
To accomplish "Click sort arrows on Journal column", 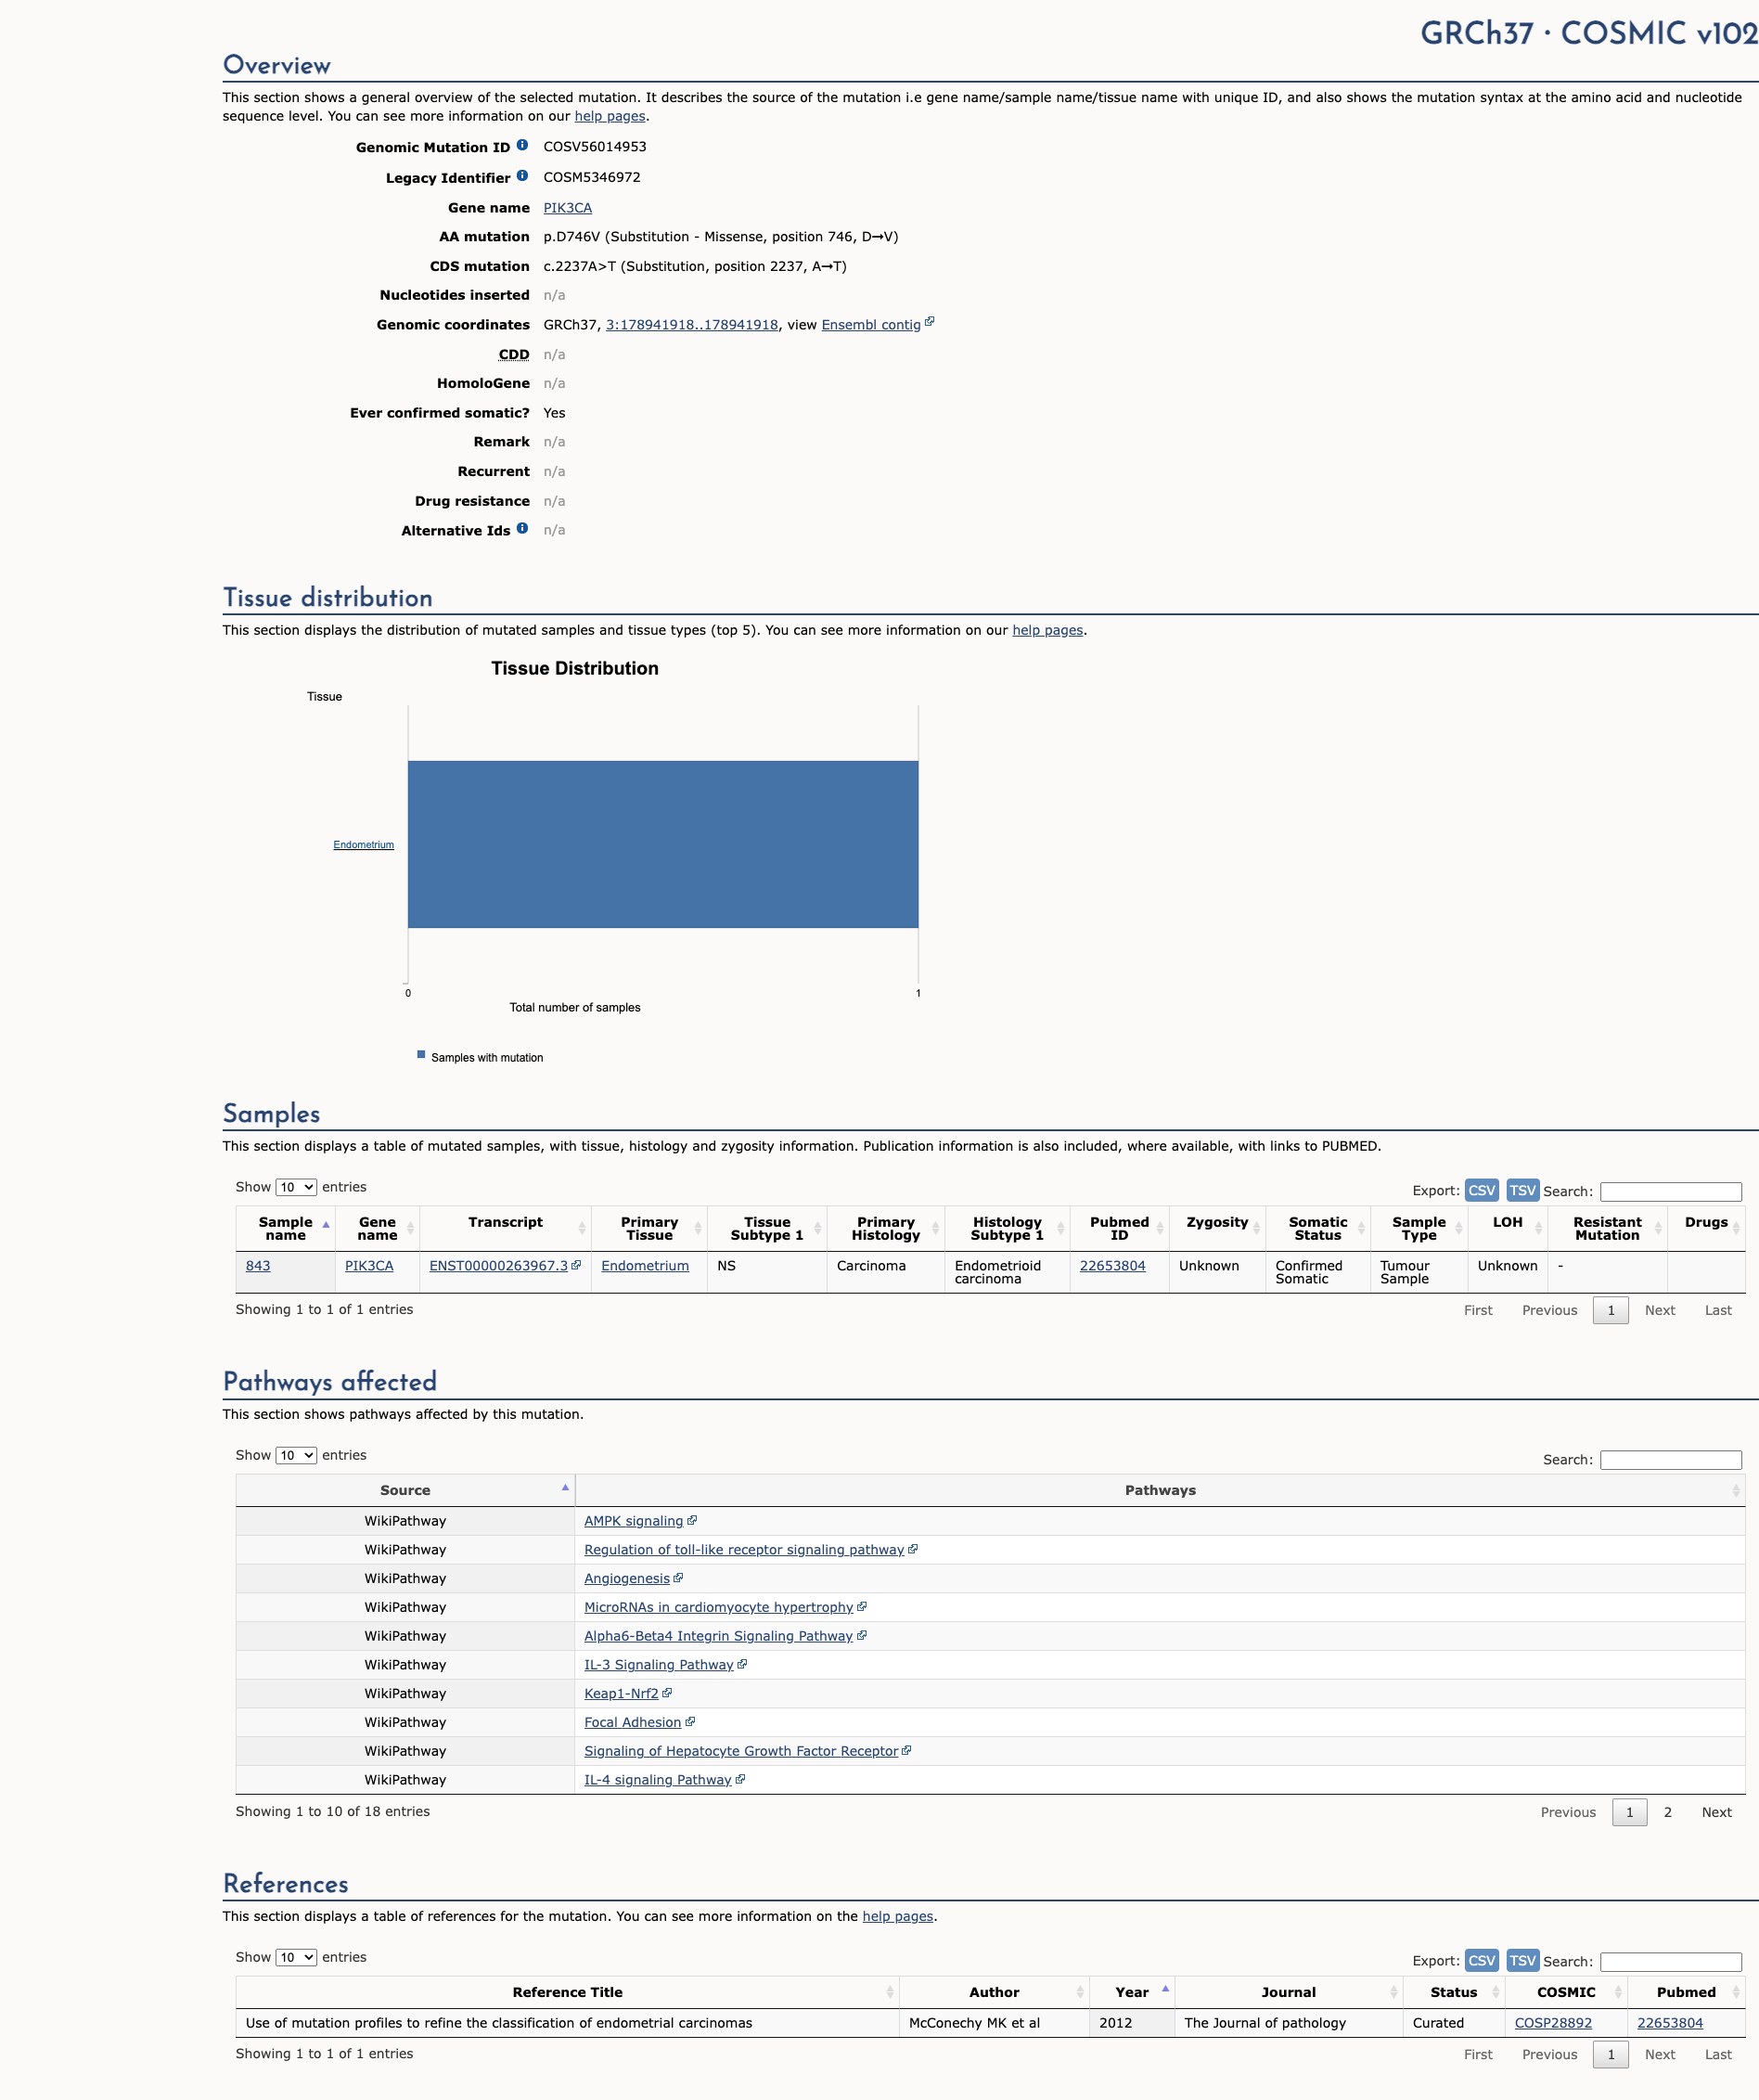I will (1393, 1993).
